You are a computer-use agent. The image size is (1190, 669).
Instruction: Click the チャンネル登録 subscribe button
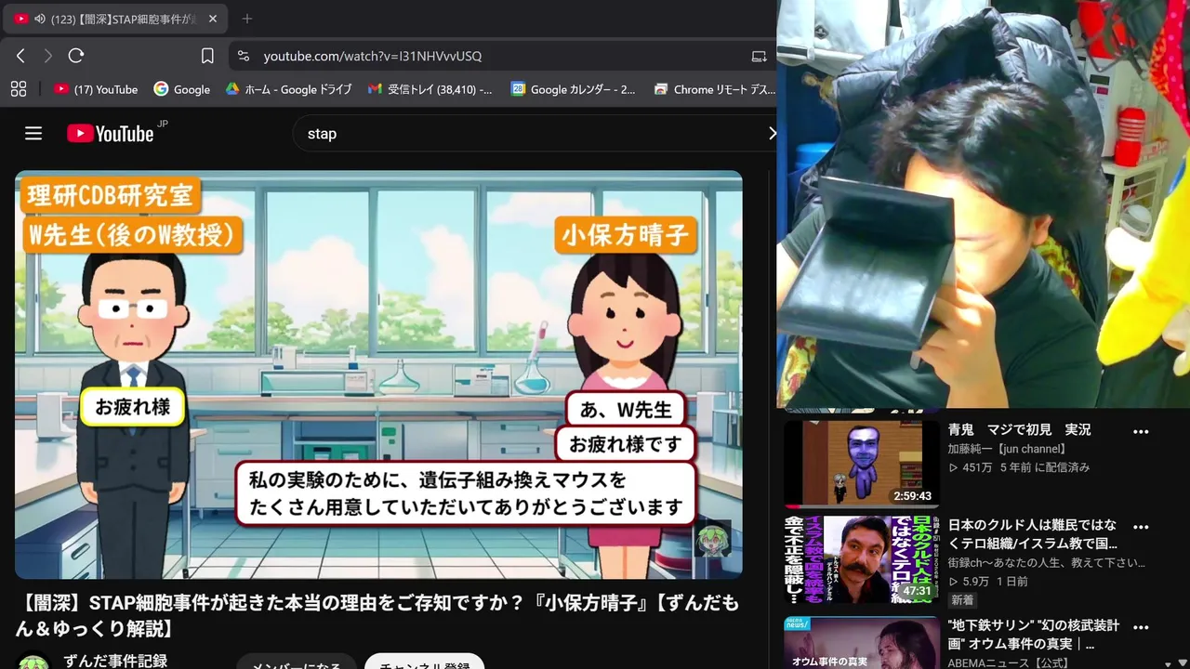(x=424, y=662)
